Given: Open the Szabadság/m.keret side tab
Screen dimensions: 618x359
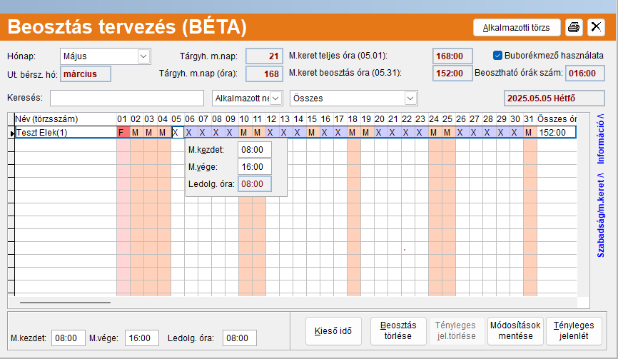Looking at the screenshot, I should point(600,215).
